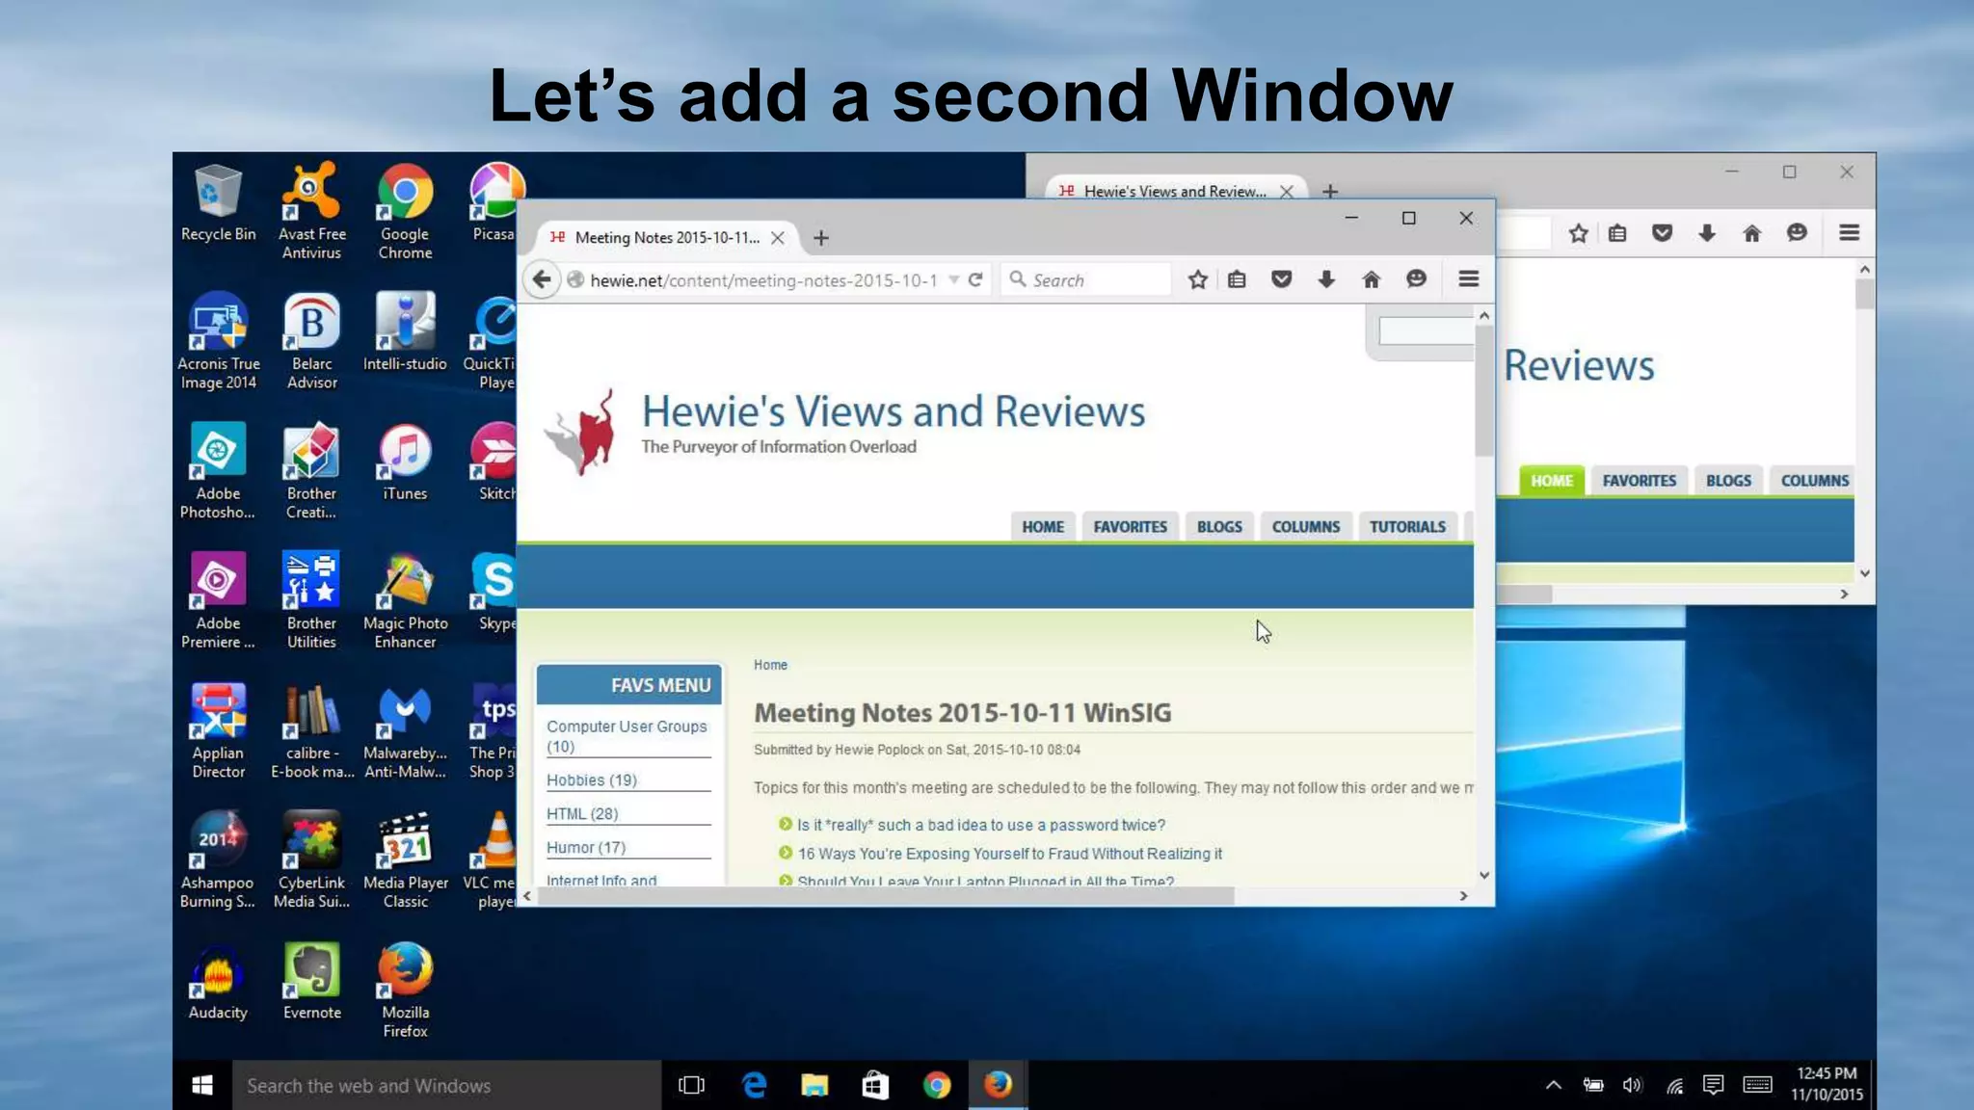Click FAVORITES in back window page

1639,481
